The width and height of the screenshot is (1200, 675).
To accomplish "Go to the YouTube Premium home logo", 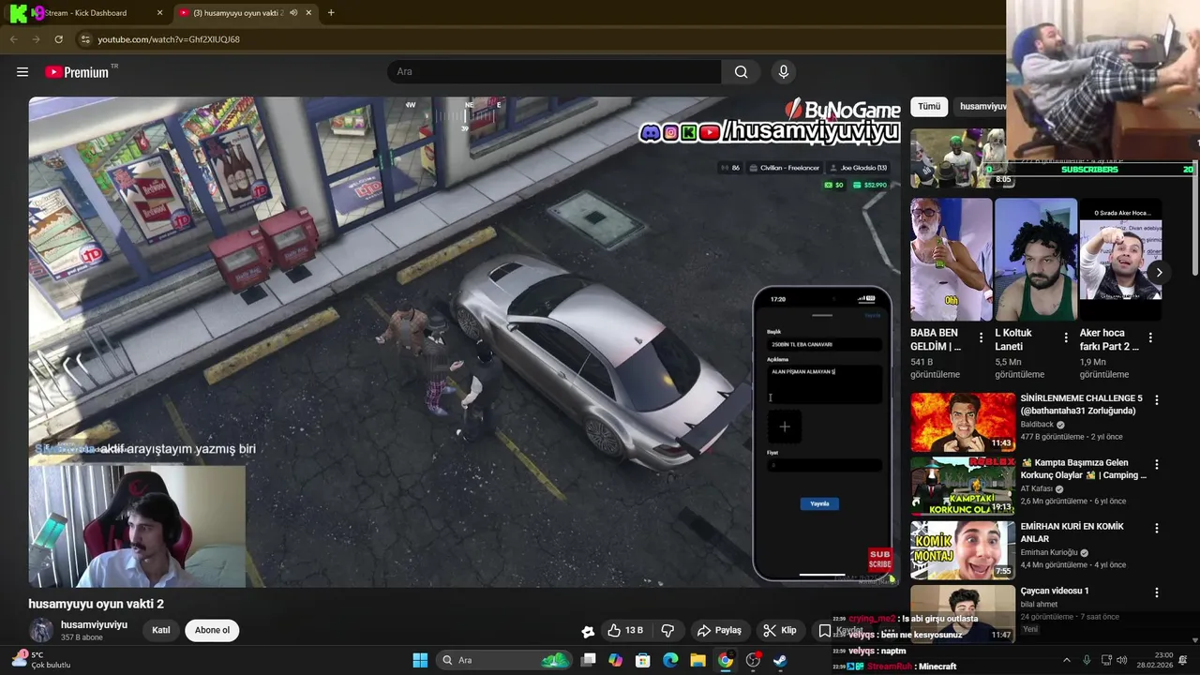I will (77, 72).
